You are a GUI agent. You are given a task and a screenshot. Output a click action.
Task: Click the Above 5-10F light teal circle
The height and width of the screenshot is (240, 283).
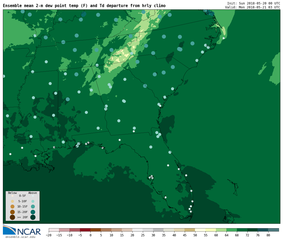[33, 201]
